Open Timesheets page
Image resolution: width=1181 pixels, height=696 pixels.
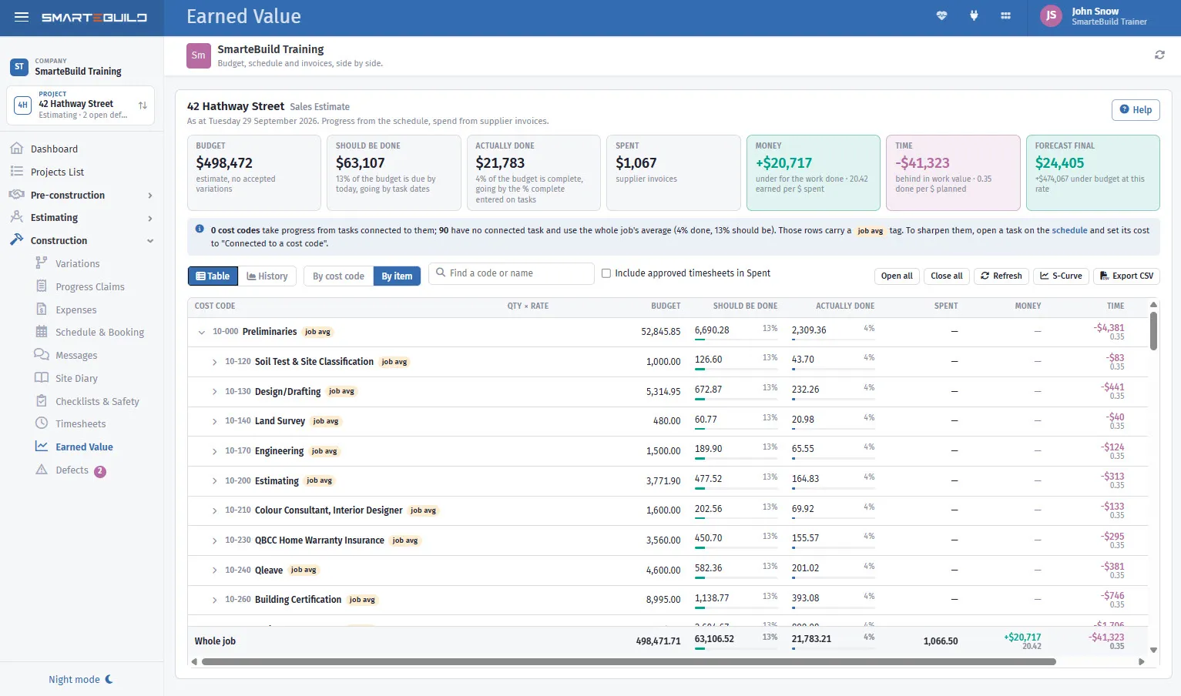80,423
